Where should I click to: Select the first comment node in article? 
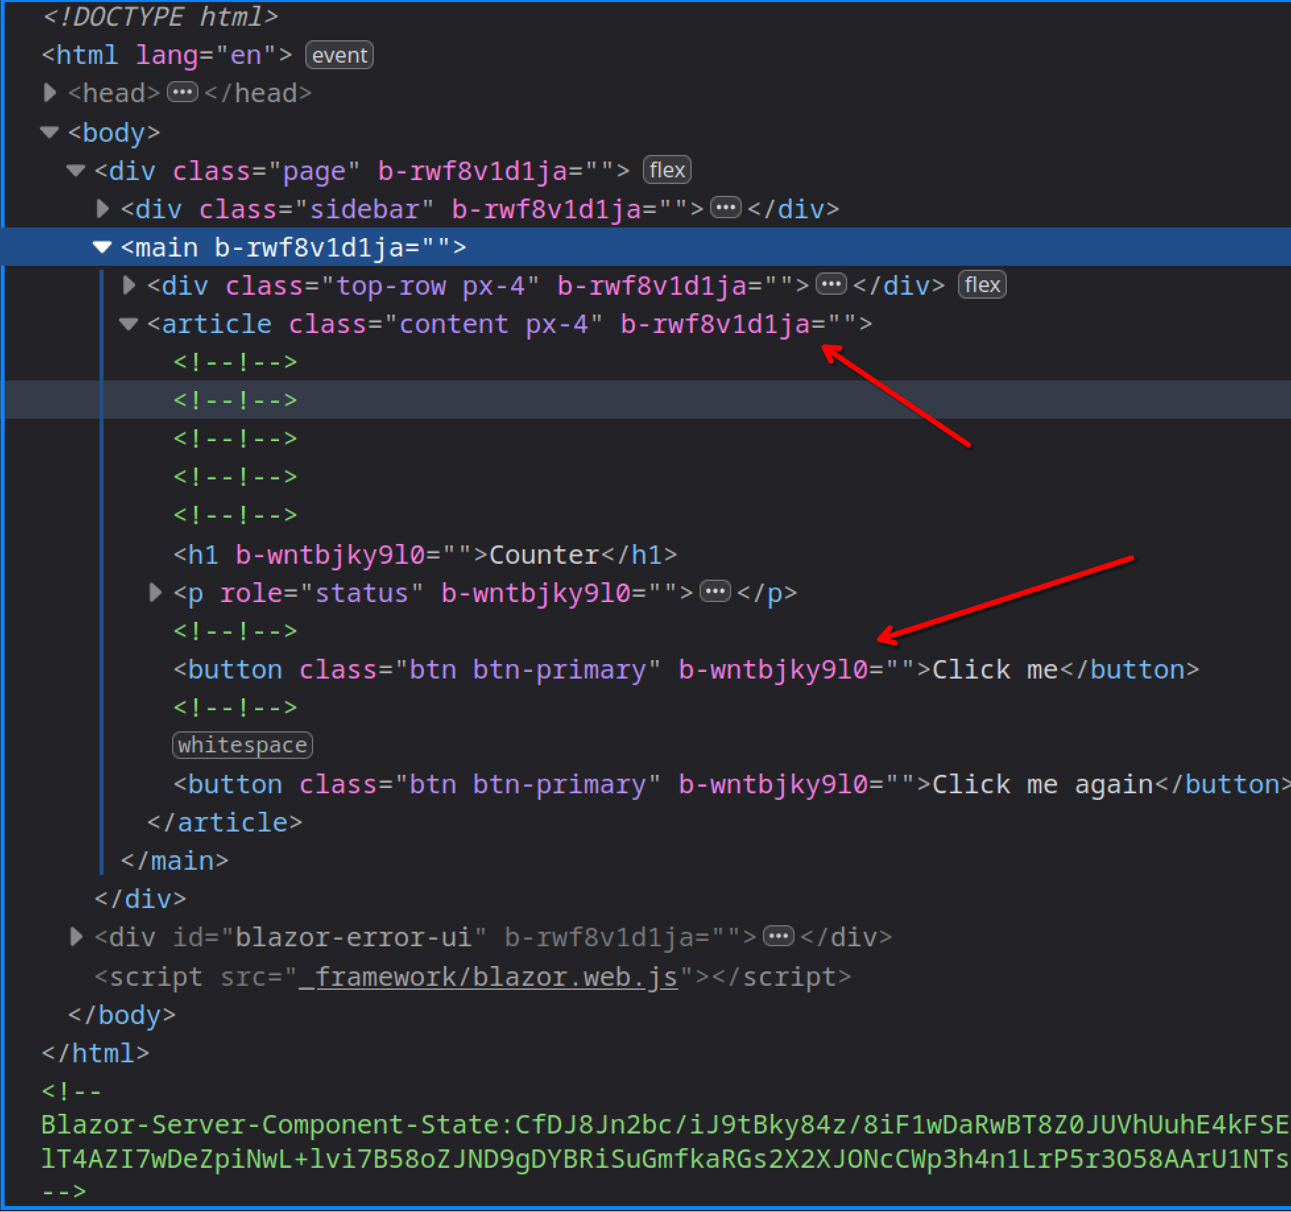(235, 362)
